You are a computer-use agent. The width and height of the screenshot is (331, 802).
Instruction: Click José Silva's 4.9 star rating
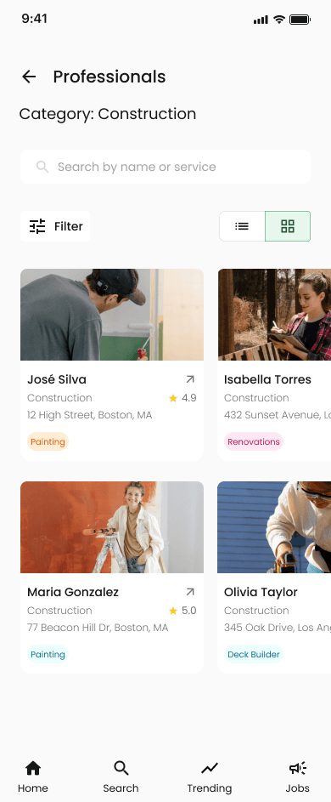click(x=182, y=398)
